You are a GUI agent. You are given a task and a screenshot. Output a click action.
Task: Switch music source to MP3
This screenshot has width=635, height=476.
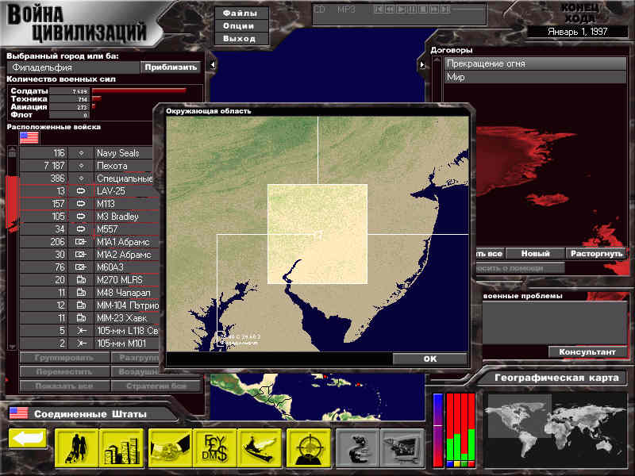346,10
